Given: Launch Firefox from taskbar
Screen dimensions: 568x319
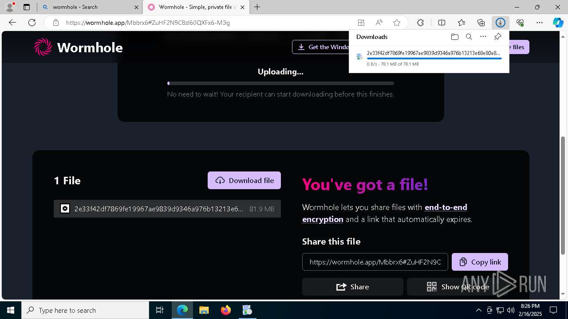Looking at the screenshot, I should coord(226,310).
